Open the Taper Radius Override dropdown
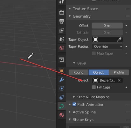The height and width of the screenshot is (128, 131). pos(107,46)
